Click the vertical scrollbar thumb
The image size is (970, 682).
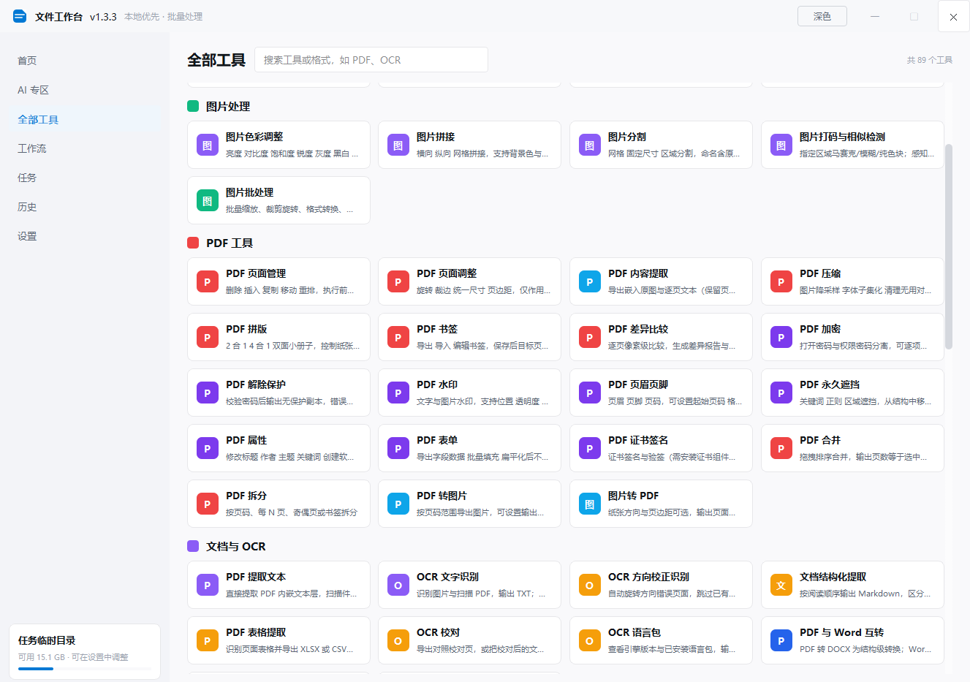[949, 246]
